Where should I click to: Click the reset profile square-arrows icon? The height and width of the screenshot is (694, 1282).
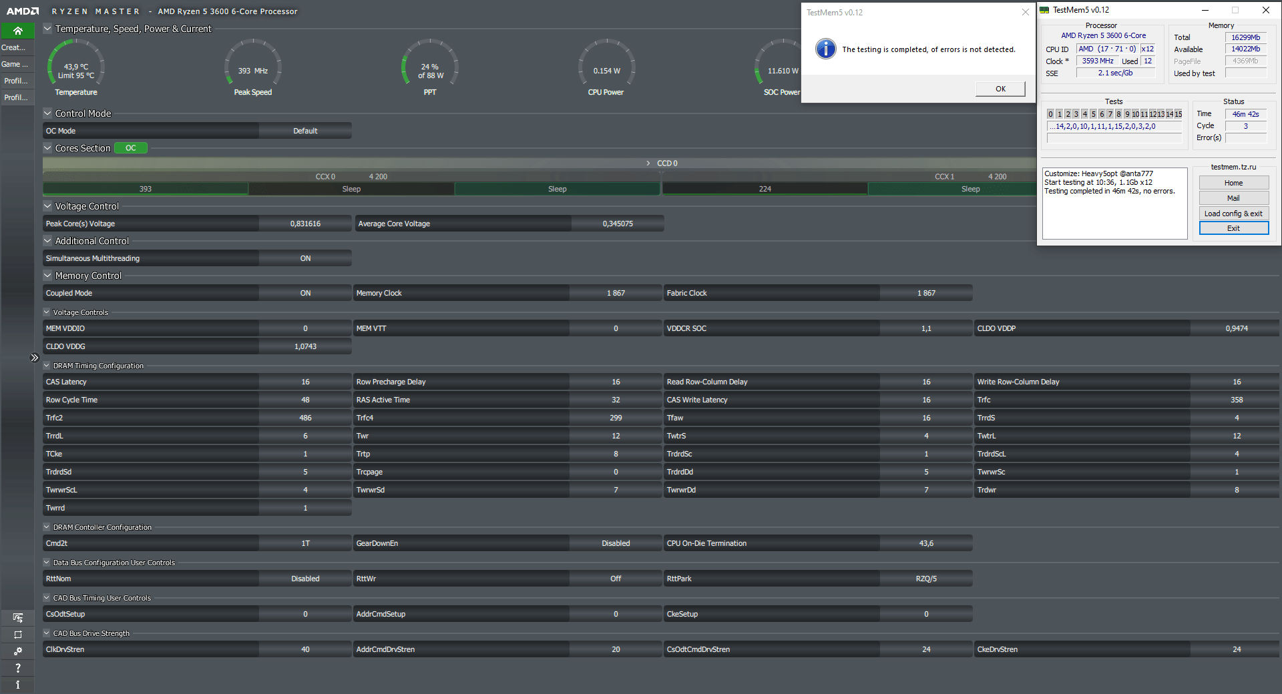coord(18,635)
